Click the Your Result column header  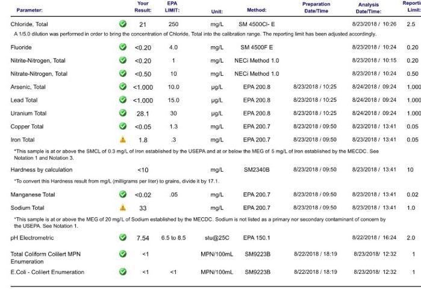pyautogui.click(x=143, y=7)
